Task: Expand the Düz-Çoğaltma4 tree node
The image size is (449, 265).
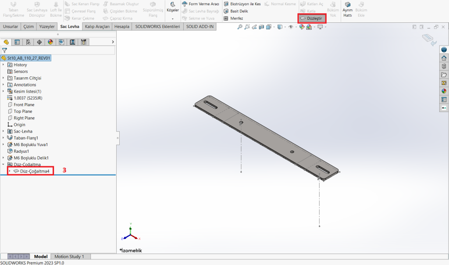Action: 10,171
